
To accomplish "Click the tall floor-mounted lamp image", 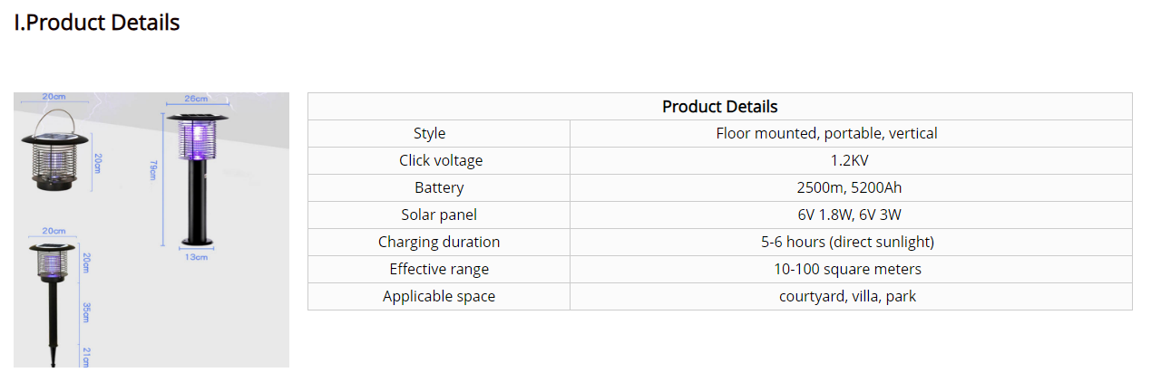I will click(197, 177).
